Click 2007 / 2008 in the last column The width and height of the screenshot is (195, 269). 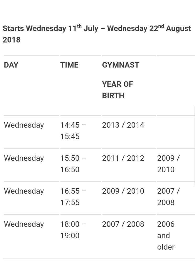click(168, 197)
